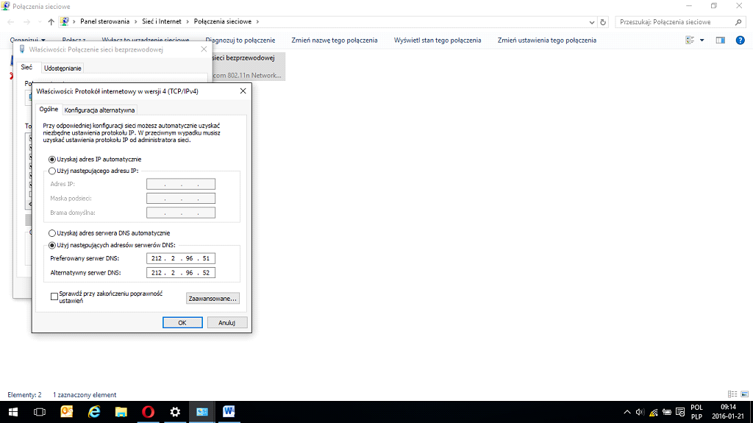753x423 pixels.
Task: Launch Internet Explorer from taskbar
Action: 94,412
